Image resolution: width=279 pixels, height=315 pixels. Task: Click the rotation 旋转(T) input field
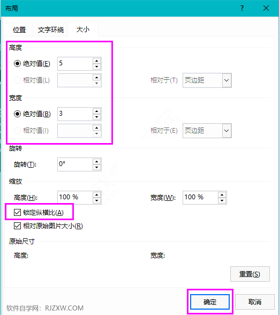click(76, 164)
